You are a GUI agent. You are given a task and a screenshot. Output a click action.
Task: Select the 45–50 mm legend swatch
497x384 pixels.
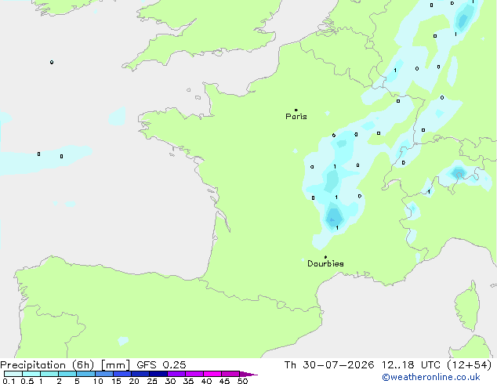[230, 374]
